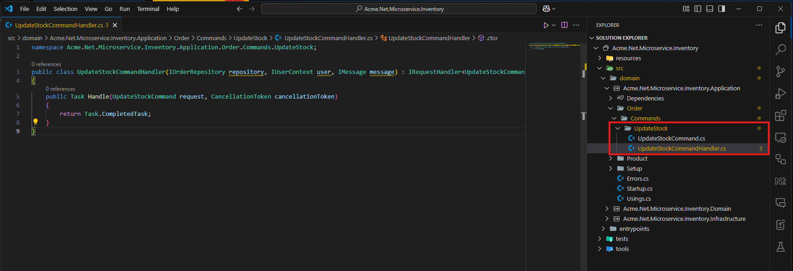The height and width of the screenshot is (271, 793).
Task: Expand the Acme.Net.Microservice.Inventory.Domain project
Action: [607, 208]
